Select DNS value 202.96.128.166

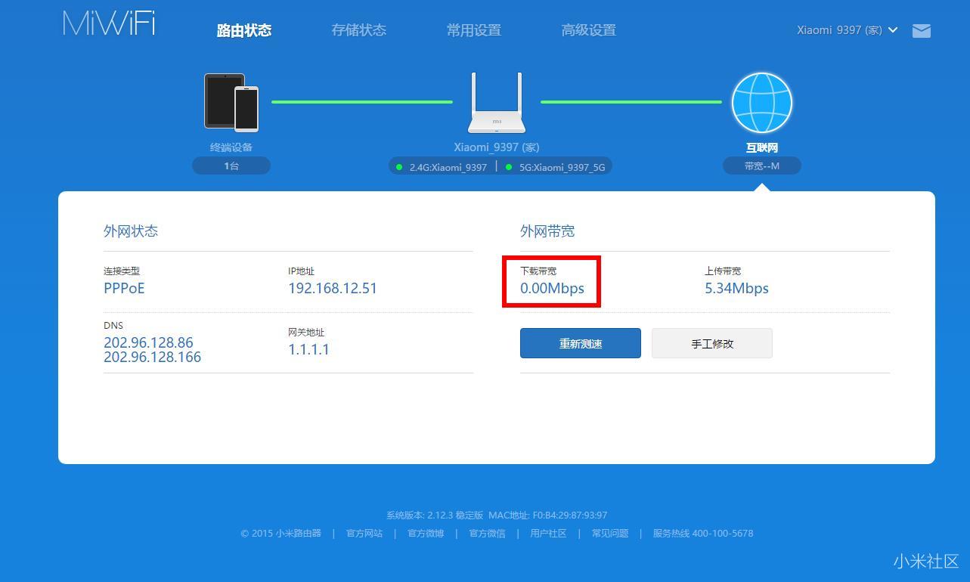point(152,357)
